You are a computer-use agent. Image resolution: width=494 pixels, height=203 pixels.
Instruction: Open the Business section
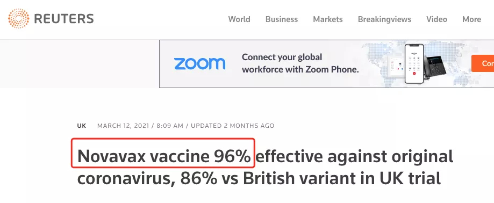[x=281, y=19]
